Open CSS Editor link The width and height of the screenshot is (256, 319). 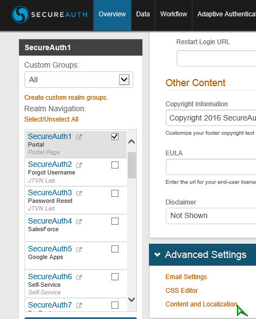pos(182,291)
